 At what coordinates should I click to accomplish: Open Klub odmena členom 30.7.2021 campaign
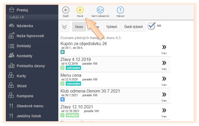(90, 91)
